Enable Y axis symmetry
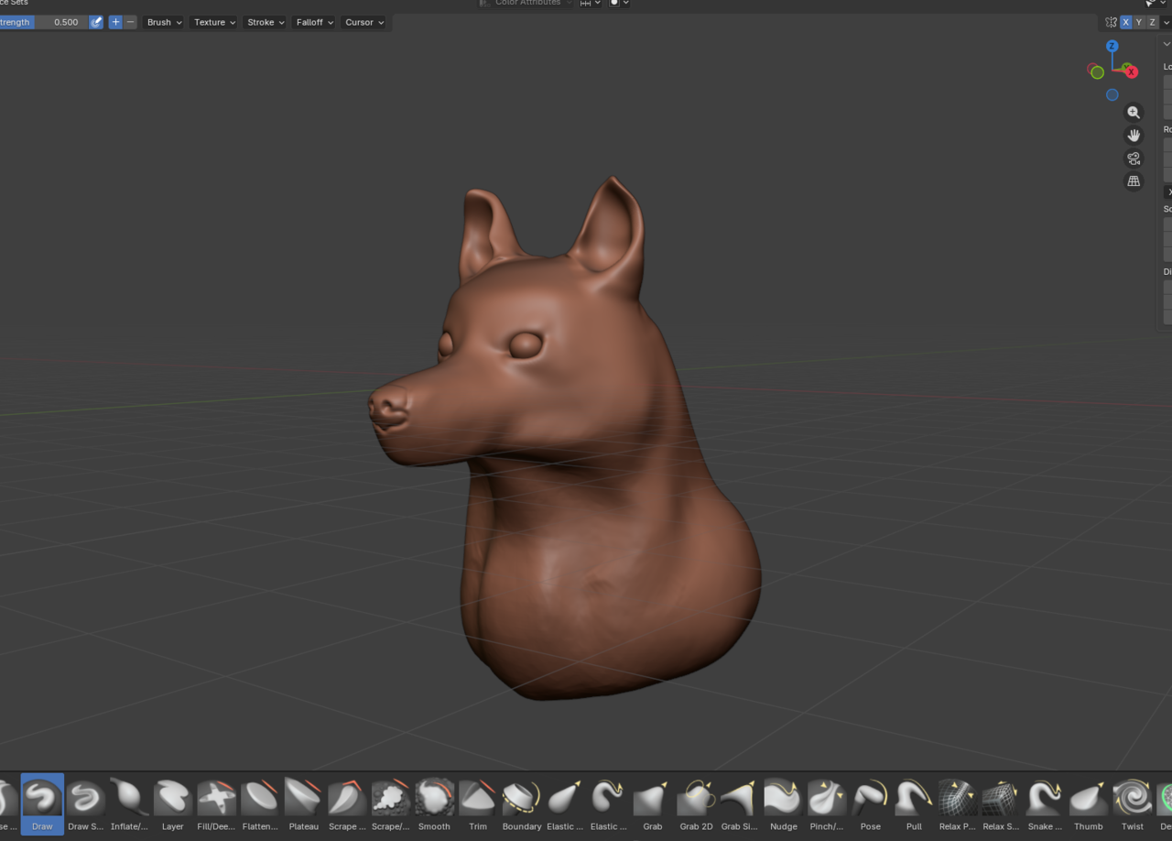Image resolution: width=1172 pixels, height=841 pixels. [1138, 22]
